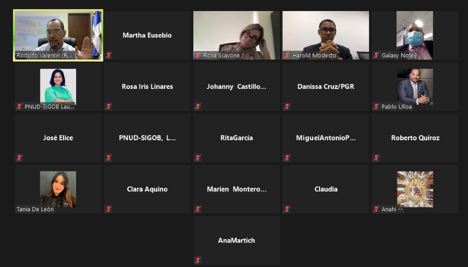Click the muted mic icon beside Pablo Ulloa
The height and width of the screenshot is (267, 468).
tap(376, 107)
